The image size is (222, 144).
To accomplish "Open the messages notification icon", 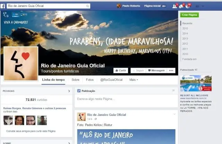I will coord(181,6).
